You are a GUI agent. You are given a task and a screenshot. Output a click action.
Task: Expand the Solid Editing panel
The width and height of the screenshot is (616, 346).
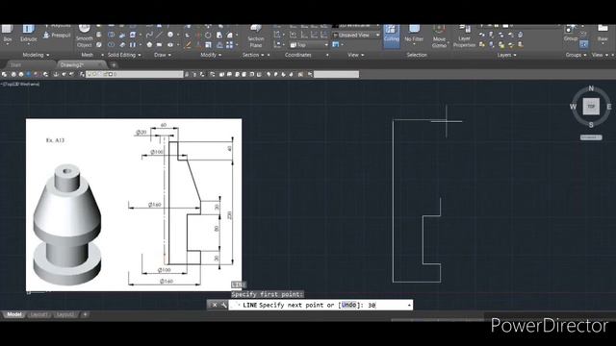(x=124, y=55)
